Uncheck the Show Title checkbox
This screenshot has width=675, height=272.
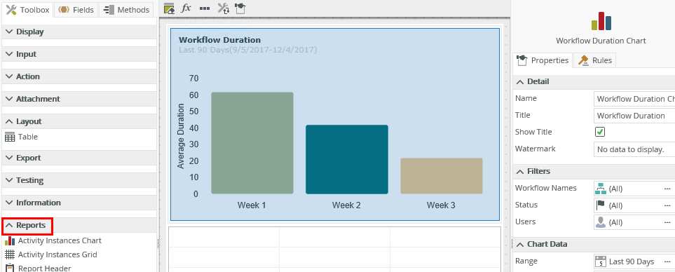[600, 132]
